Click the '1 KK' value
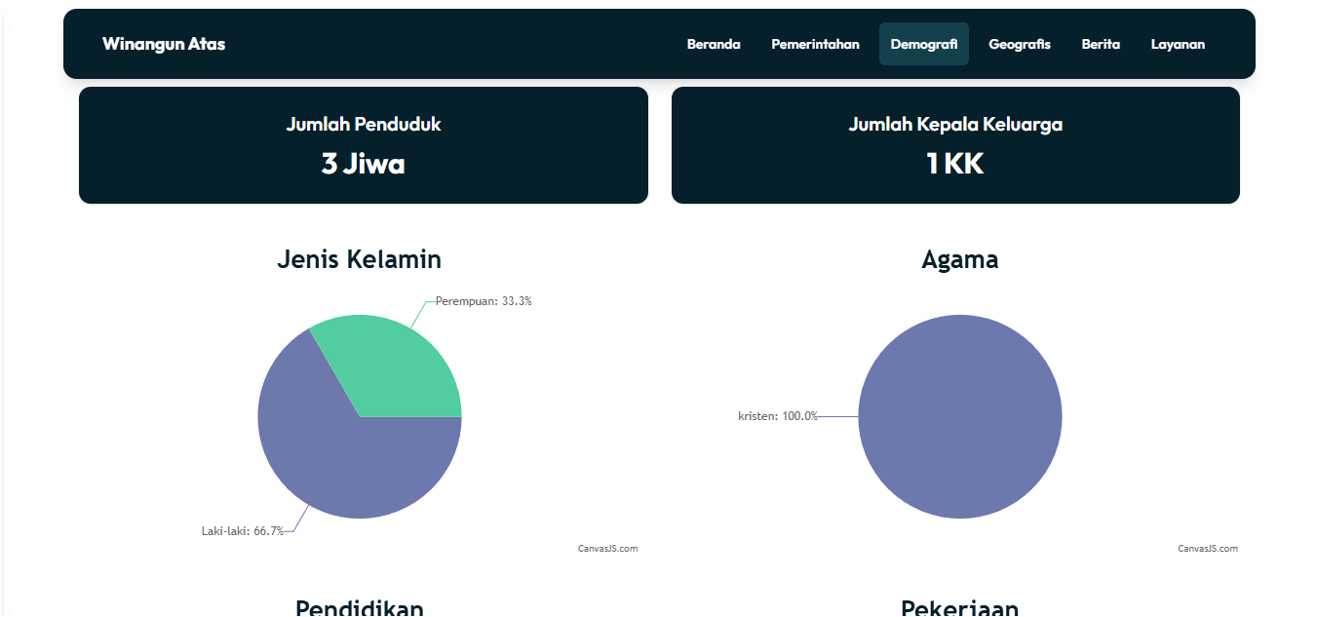Screen dimensions: 1317x617 coord(955,164)
